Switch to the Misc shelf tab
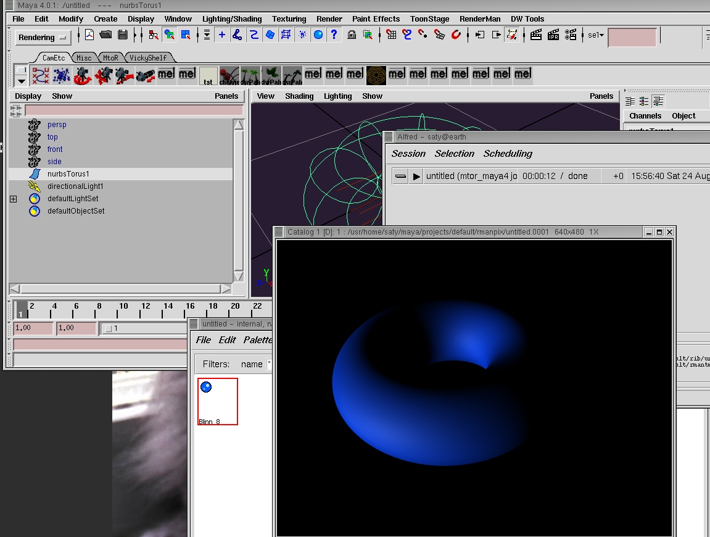Image resolution: width=710 pixels, height=537 pixels. (84, 58)
